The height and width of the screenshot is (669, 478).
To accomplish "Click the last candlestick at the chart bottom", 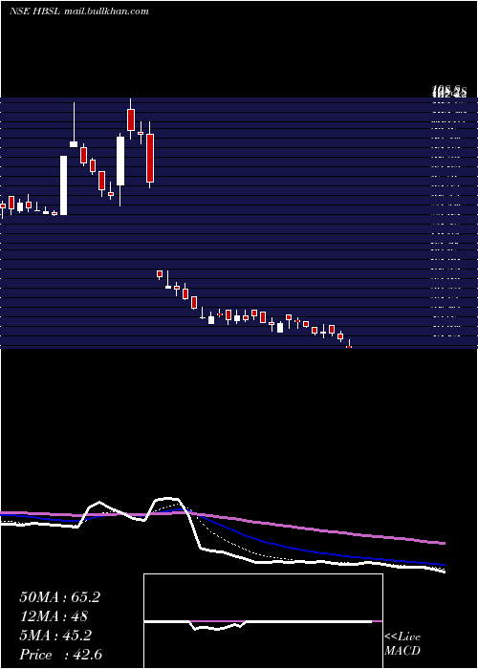I will click(349, 344).
